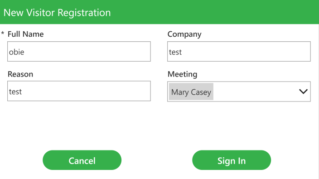Image resolution: width=319 pixels, height=179 pixels.
Task: Place cursor on Reason "test" text
Action: 15,92
